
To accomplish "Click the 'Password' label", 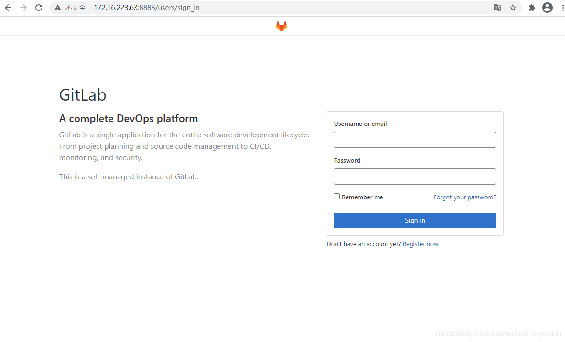I will 347,160.
